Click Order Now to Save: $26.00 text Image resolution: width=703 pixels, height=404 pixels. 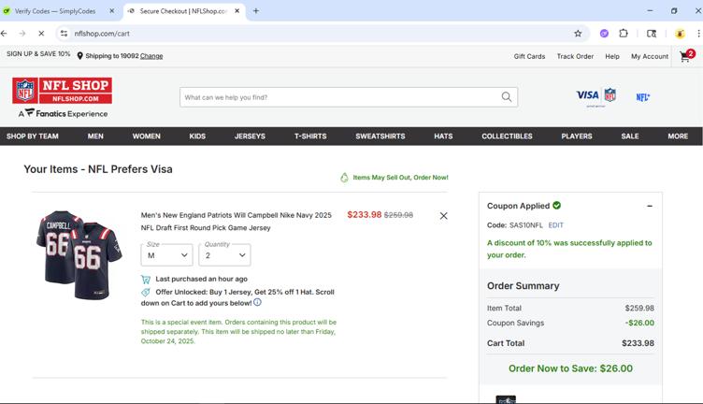tap(570, 368)
